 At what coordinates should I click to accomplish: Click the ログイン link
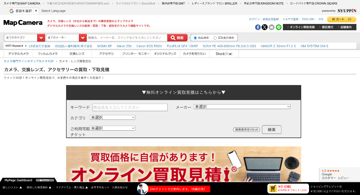(x=254, y=19)
